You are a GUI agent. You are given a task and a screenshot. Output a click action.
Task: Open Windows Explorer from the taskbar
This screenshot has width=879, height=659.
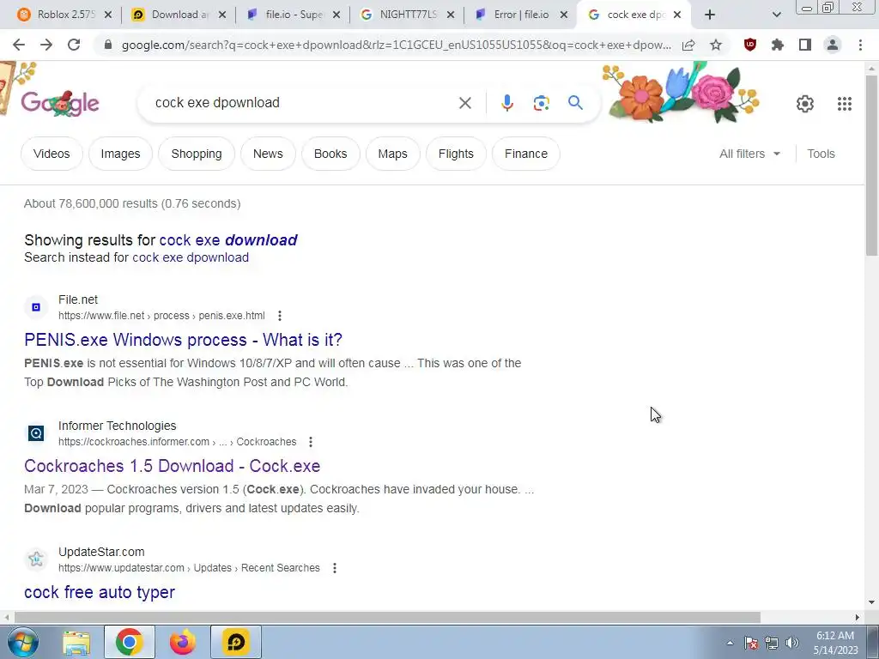[76, 642]
